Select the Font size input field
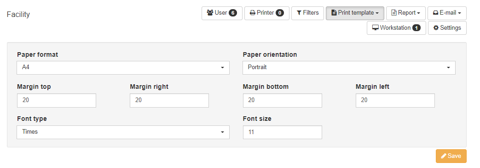The height and width of the screenshot is (168, 480). click(x=282, y=132)
